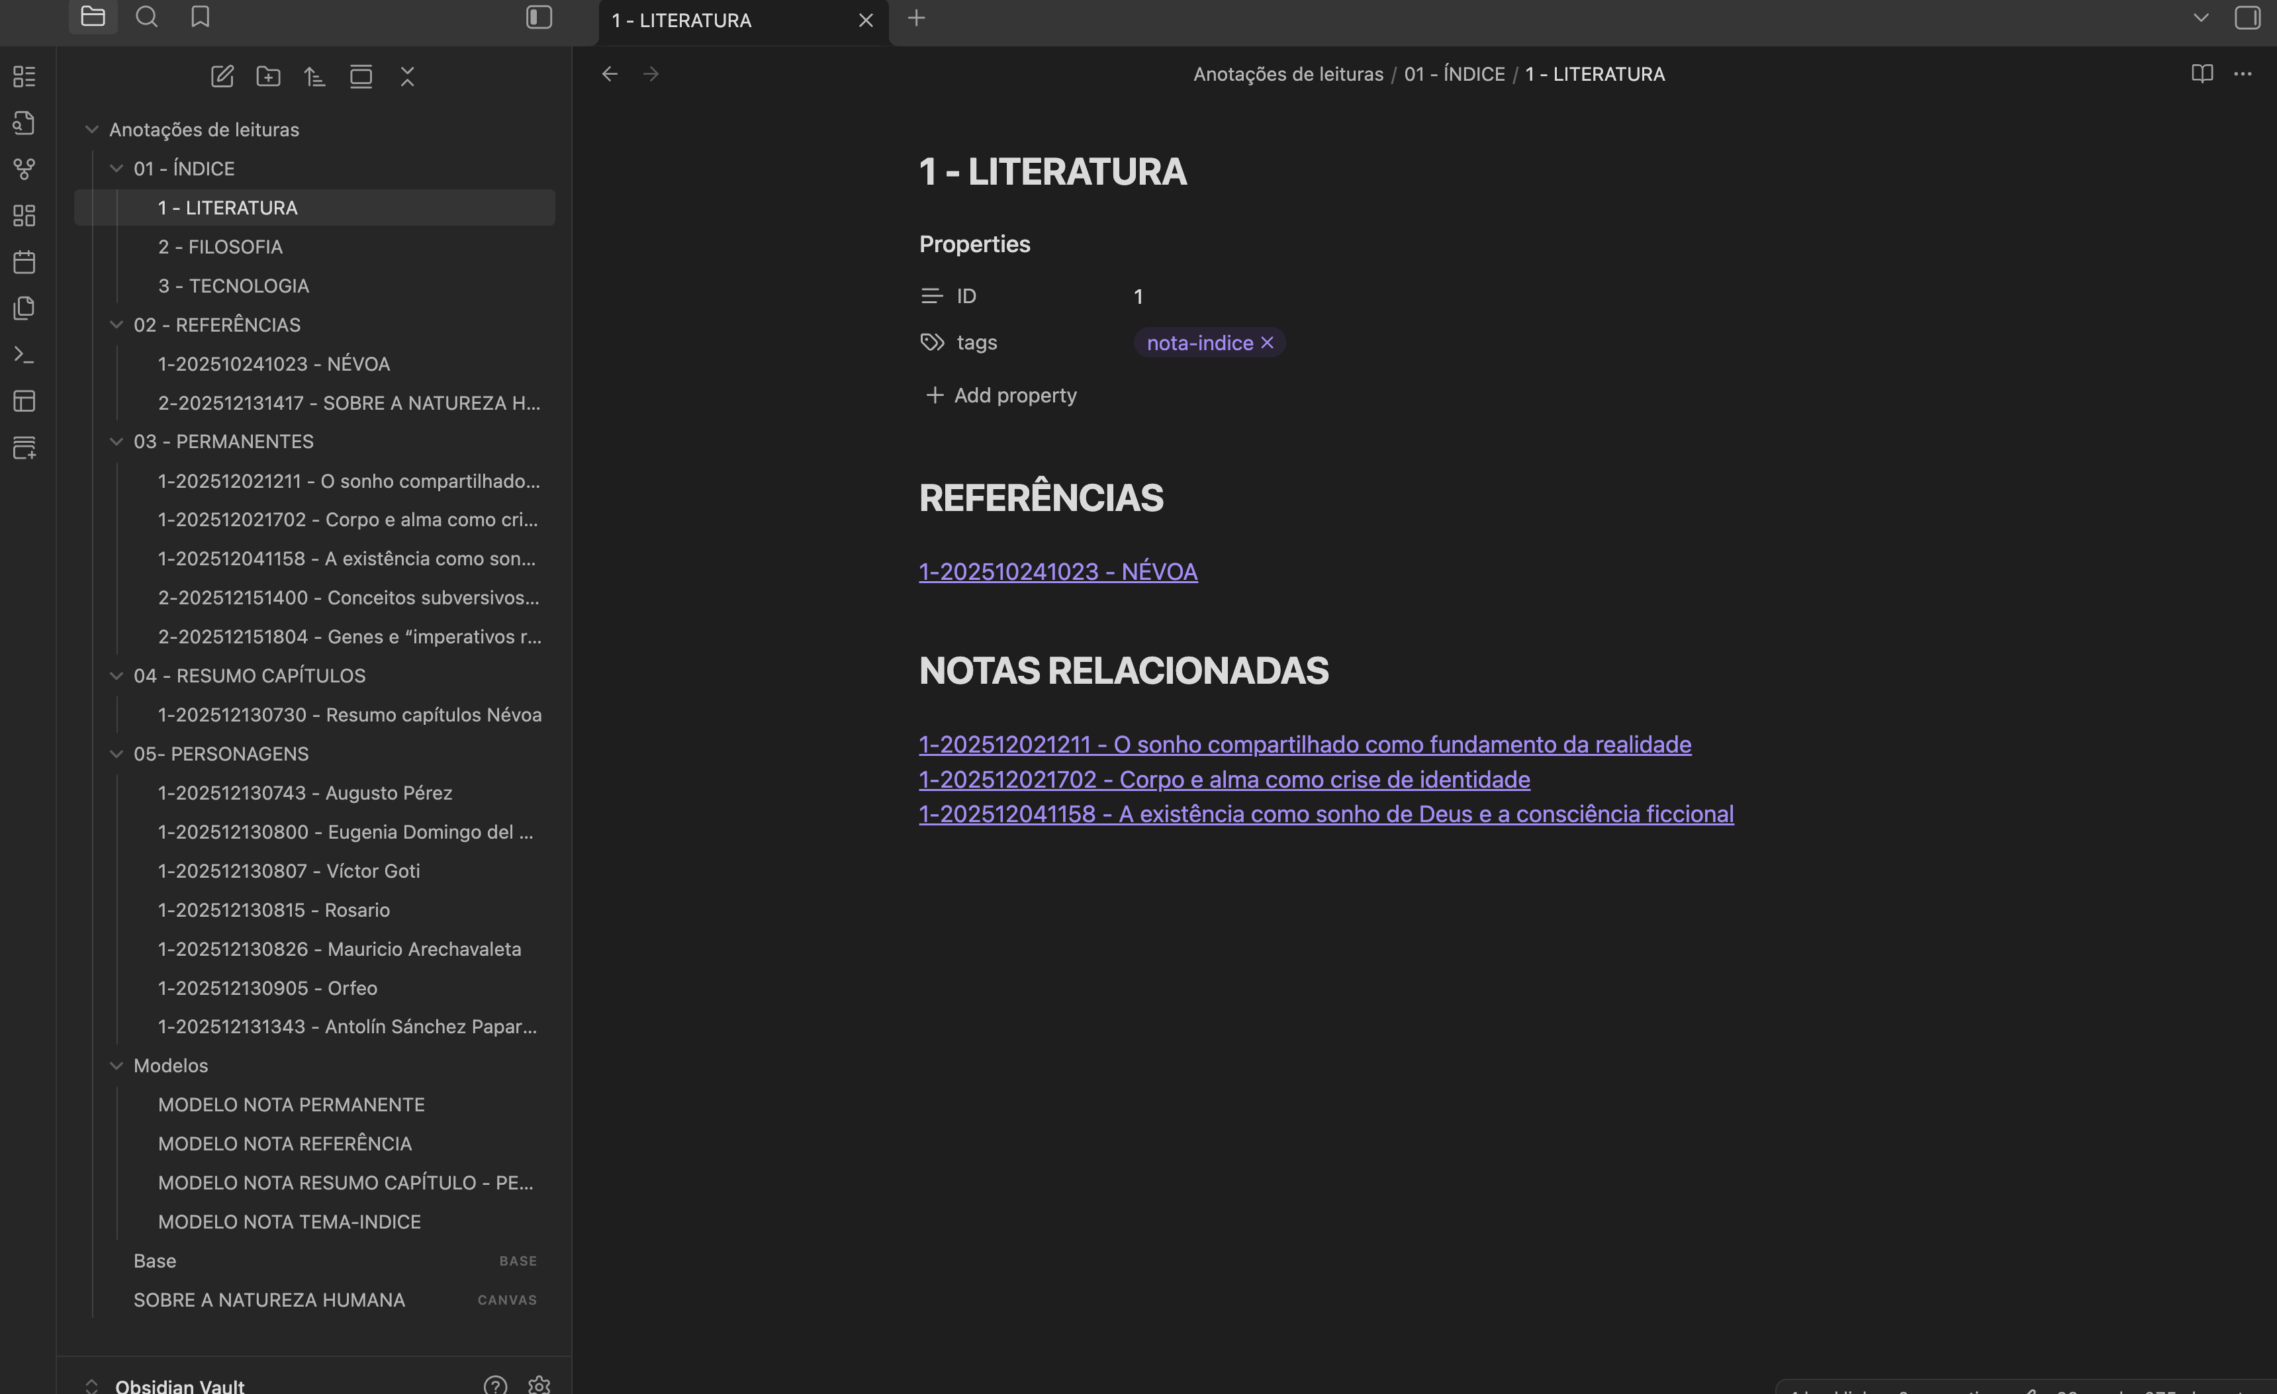Image resolution: width=2277 pixels, height=1394 pixels.
Task: Open the bookmarks pane icon
Action: (x=200, y=18)
